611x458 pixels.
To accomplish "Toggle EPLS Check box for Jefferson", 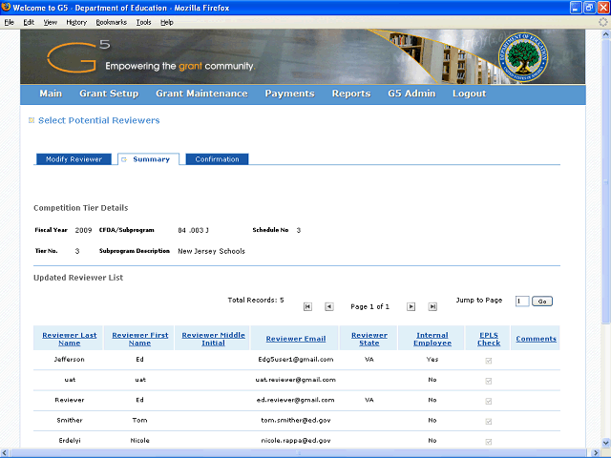I will click(x=489, y=360).
